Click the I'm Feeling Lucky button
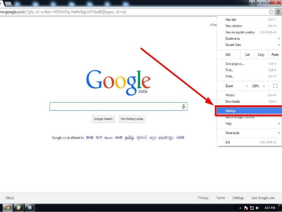Image resolution: width=282 pixels, height=212 pixels. coord(132,119)
